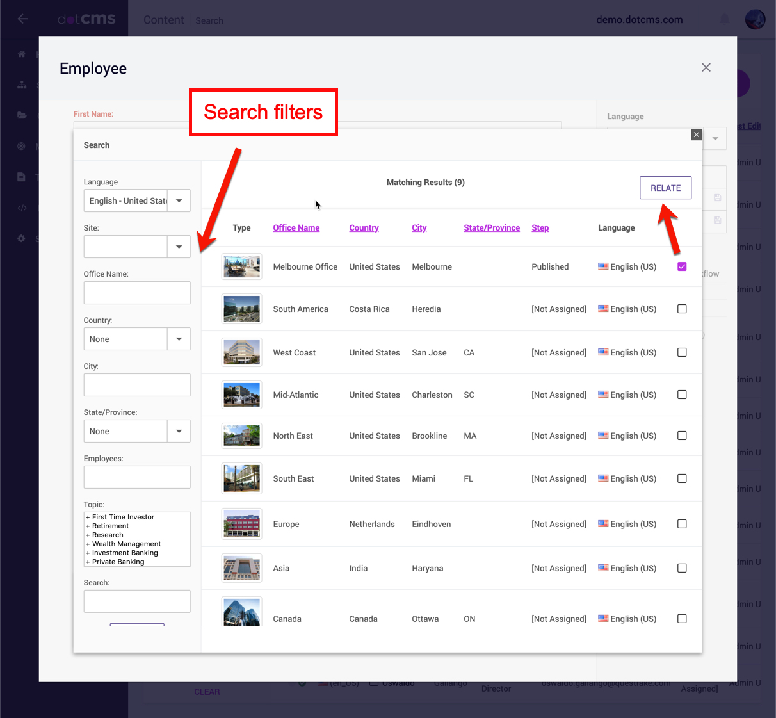Click the notification bell icon
The height and width of the screenshot is (718, 776).
[x=724, y=19]
